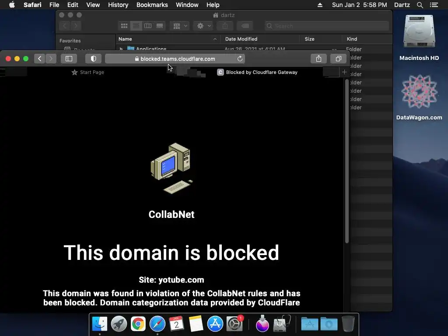This screenshot has width=448, height=336.
Task: Switch Finder window to list view
Action: (136, 26)
